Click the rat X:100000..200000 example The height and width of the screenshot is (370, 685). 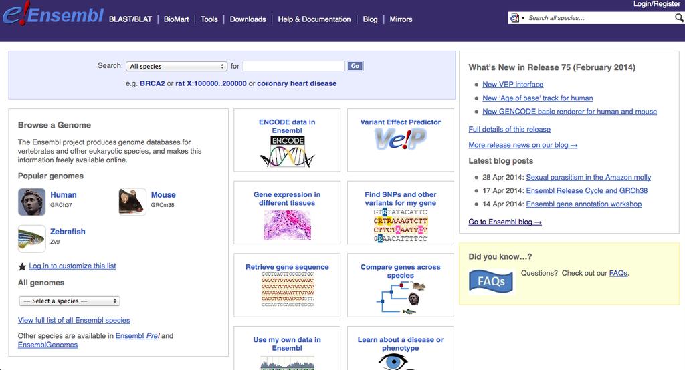coord(211,83)
